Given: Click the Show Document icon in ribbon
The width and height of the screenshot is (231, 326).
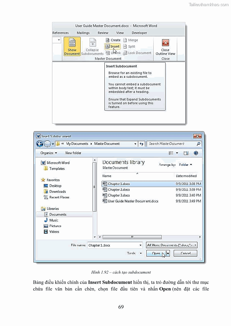Looking at the screenshot, I should point(72,43).
